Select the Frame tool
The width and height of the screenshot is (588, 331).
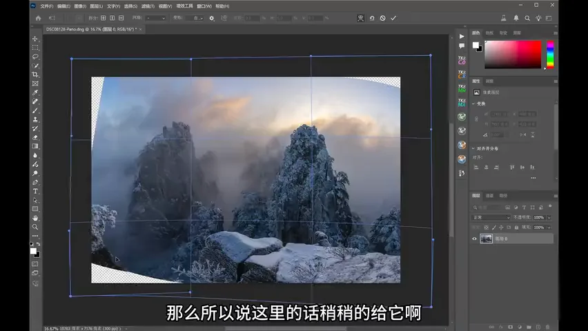pos(35,83)
